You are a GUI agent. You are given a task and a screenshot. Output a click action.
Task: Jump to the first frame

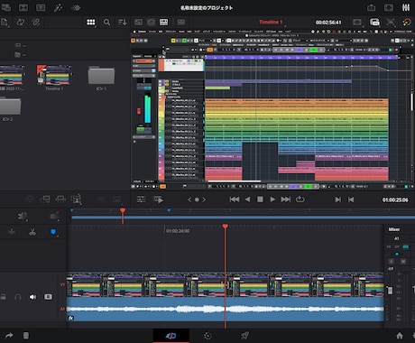point(235,199)
